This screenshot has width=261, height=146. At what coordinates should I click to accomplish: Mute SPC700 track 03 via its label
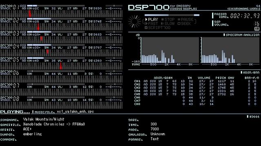10,33
